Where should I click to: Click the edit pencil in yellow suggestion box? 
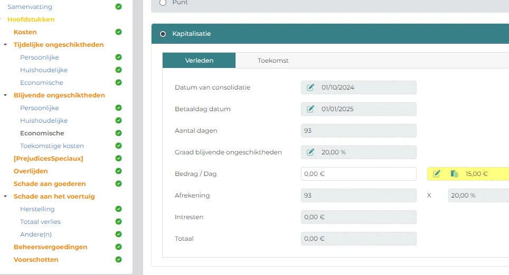click(437, 174)
